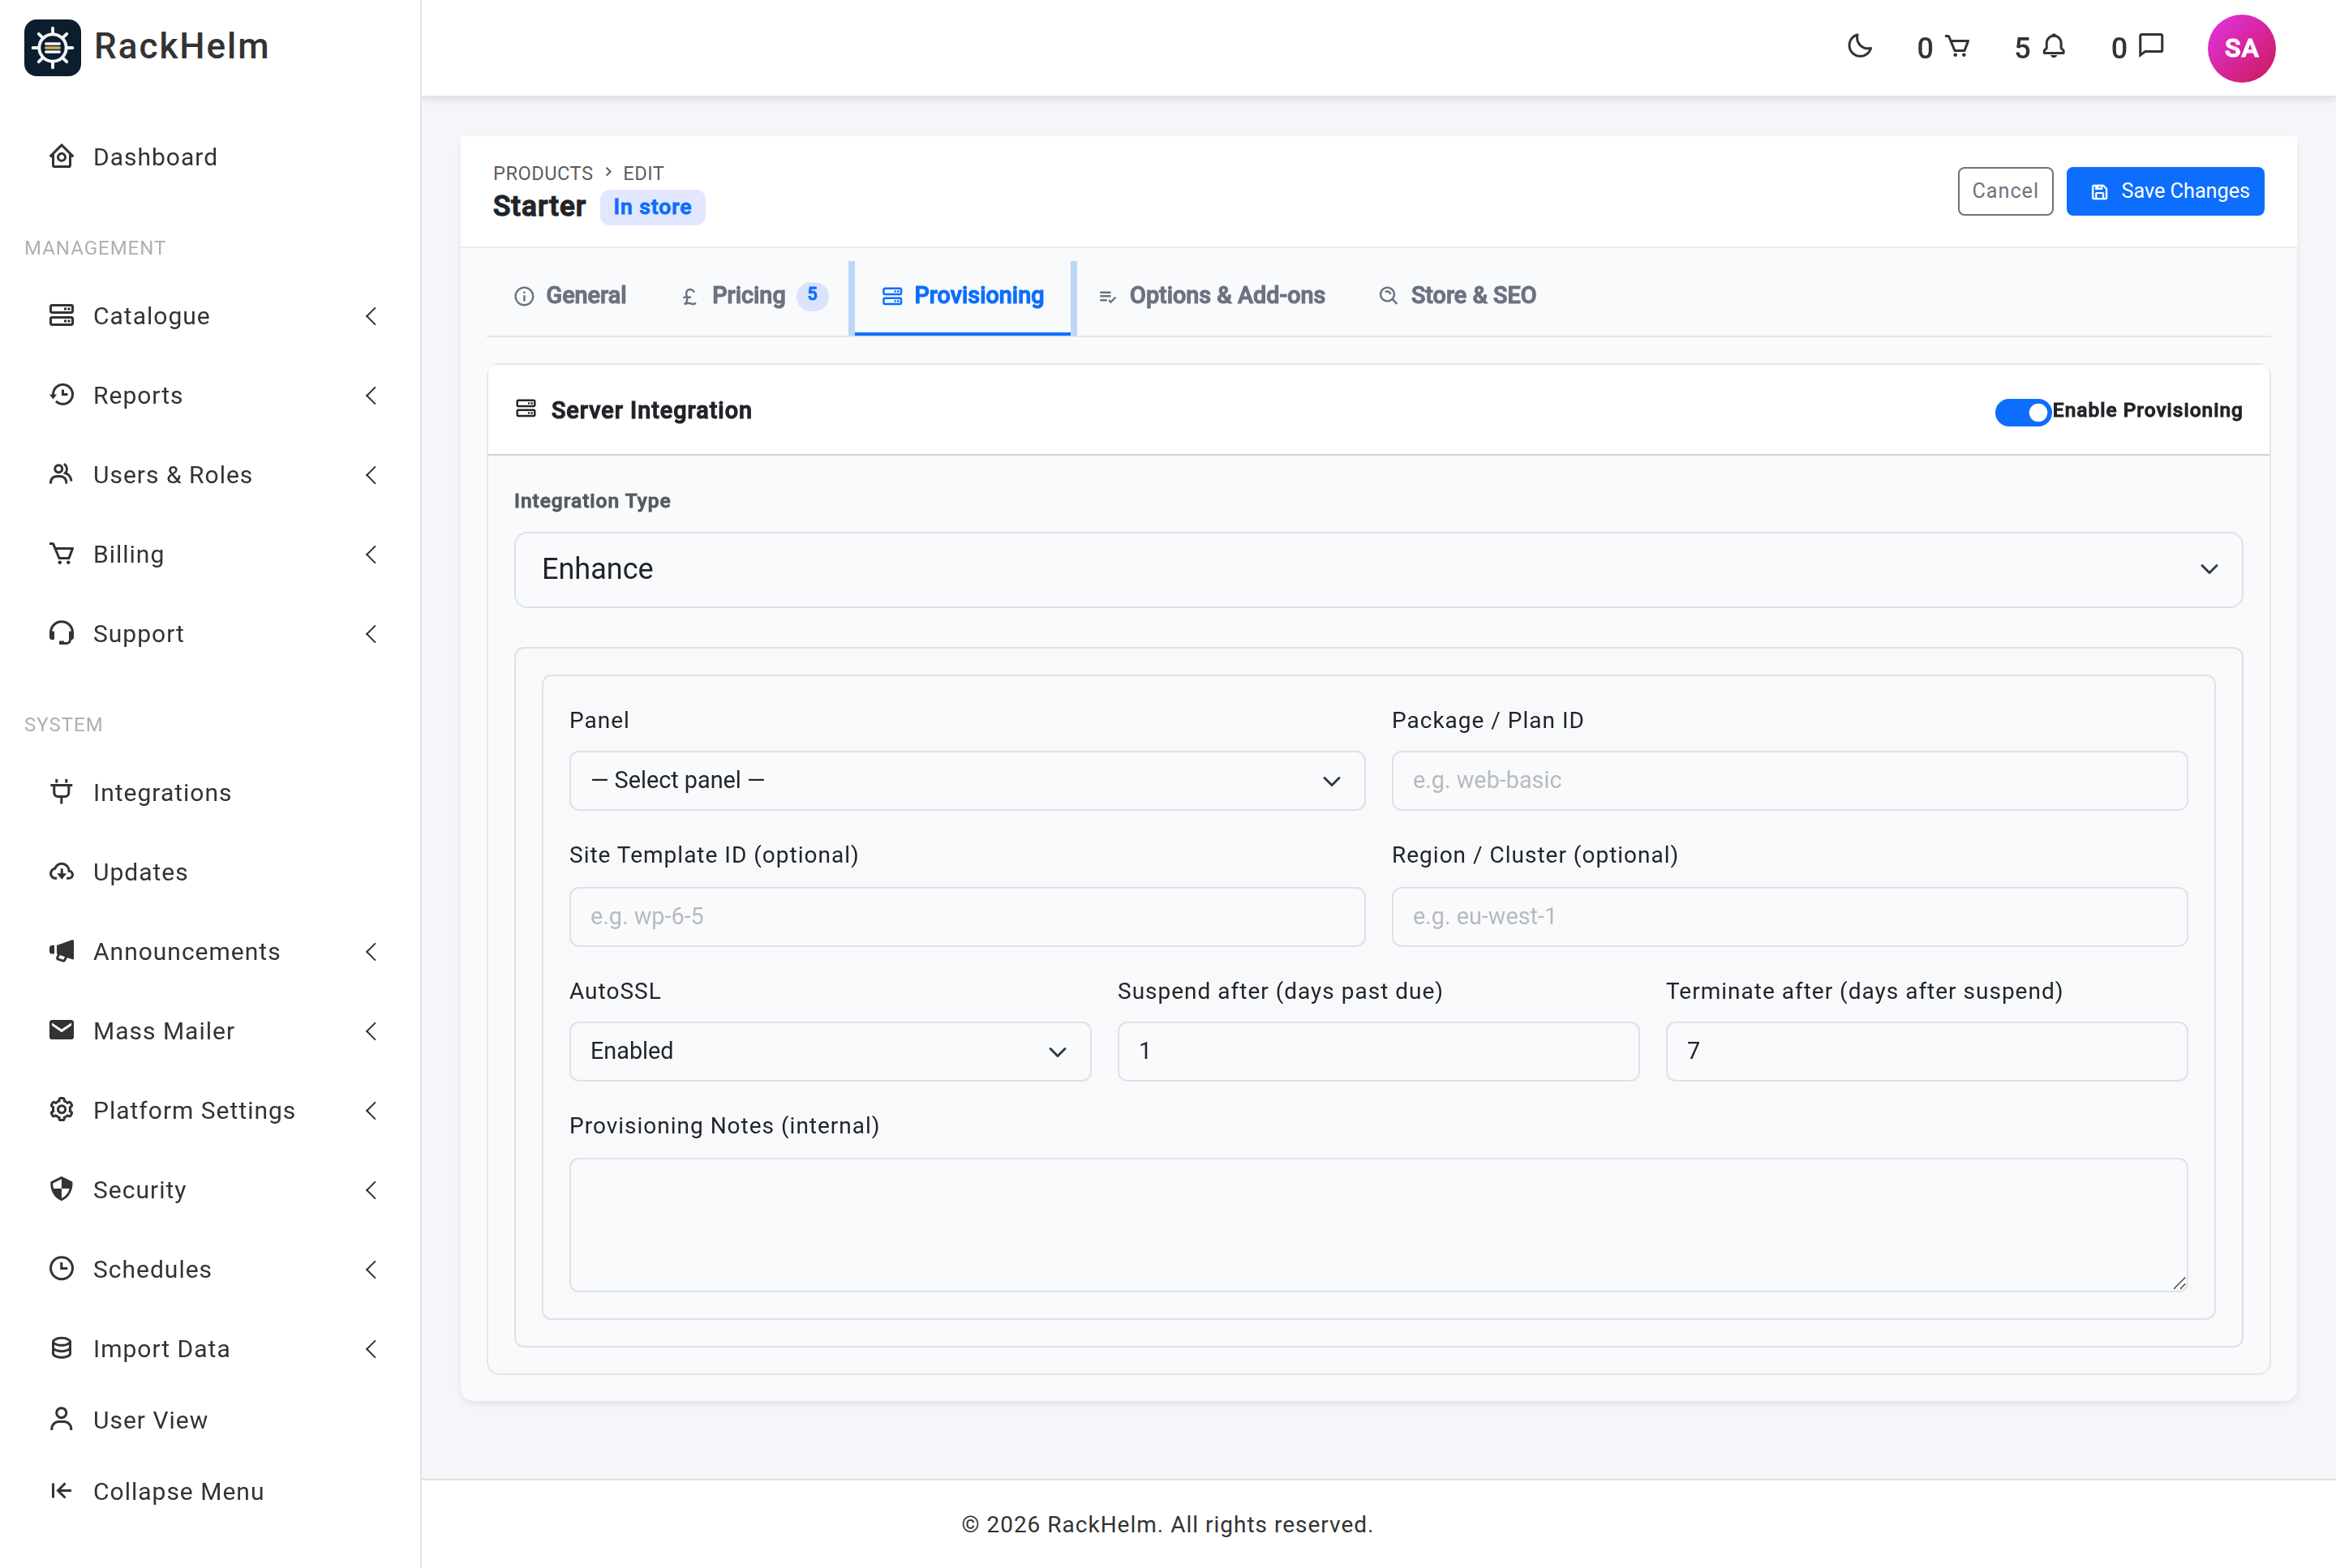Click the Save Changes button
Viewport: 2336px width, 1568px height.
tap(2165, 191)
